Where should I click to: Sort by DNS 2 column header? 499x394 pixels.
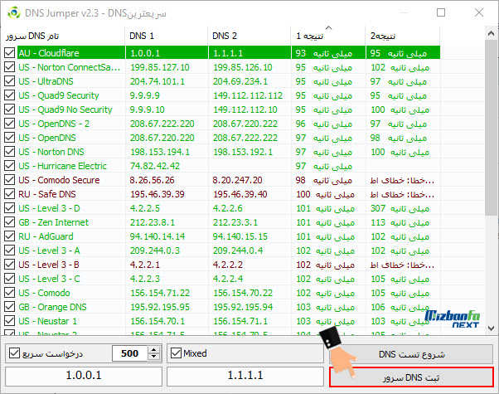249,36
